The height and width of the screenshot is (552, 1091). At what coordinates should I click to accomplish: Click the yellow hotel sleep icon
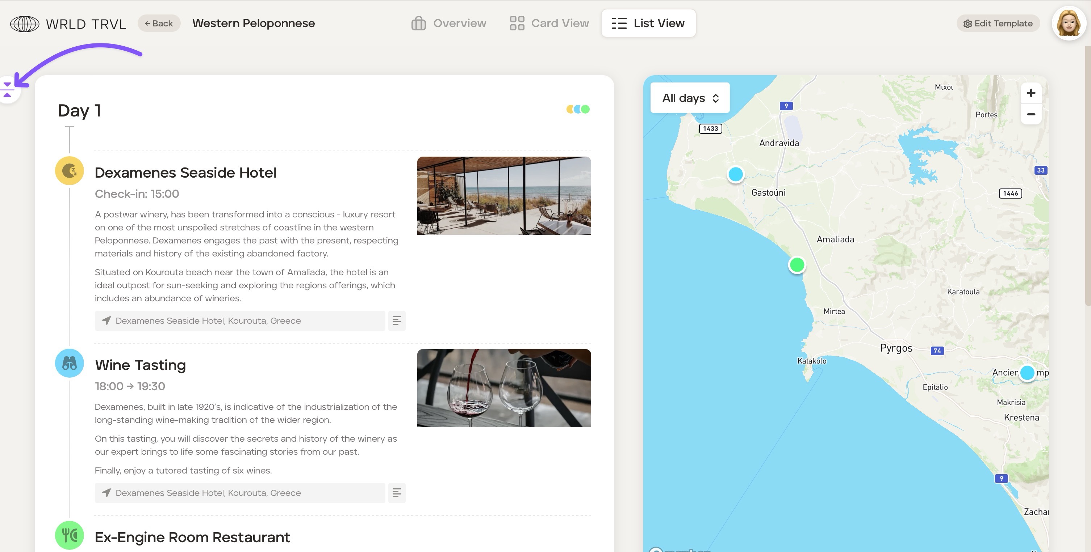click(x=70, y=171)
